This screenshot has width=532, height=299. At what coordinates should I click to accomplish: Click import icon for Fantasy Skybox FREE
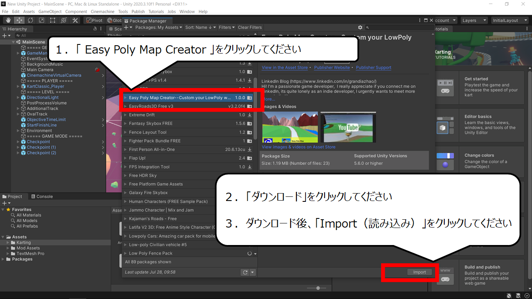click(249, 124)
